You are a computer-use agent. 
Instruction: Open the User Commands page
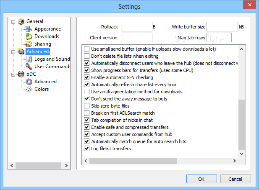click(52, 67)
